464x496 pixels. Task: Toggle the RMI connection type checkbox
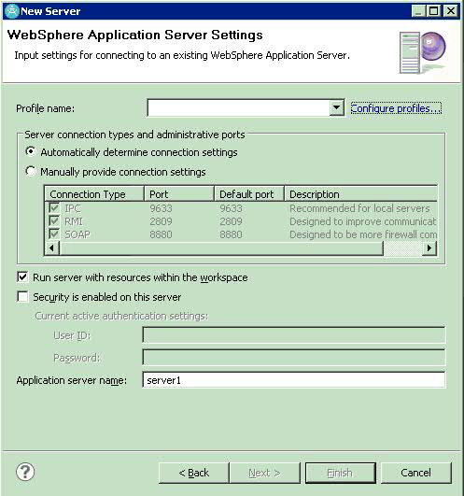[54, 220]
